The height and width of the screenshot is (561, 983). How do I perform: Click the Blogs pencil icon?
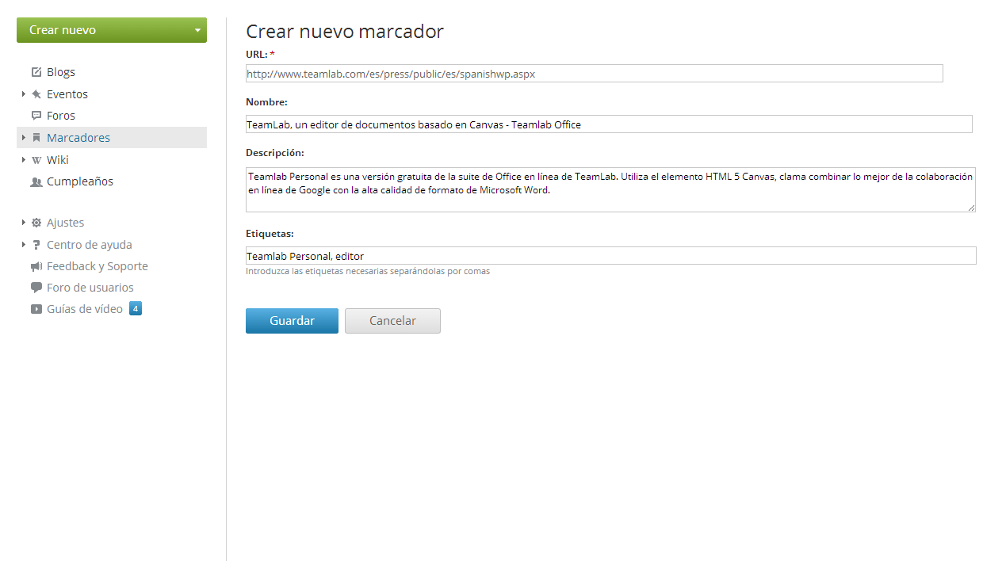pyautogui.click(x=36, y=72)
